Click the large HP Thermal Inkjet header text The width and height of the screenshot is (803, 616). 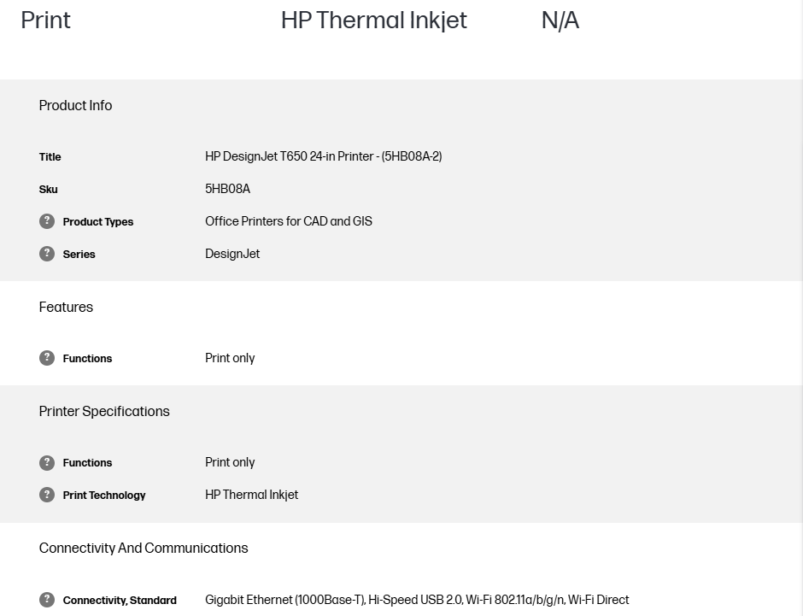pyautogui.click(x=373, y=21)
